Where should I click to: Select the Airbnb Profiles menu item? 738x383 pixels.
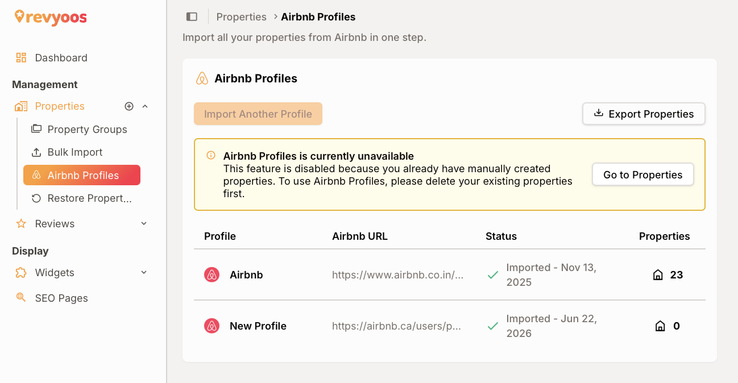[x=82, y=175]
